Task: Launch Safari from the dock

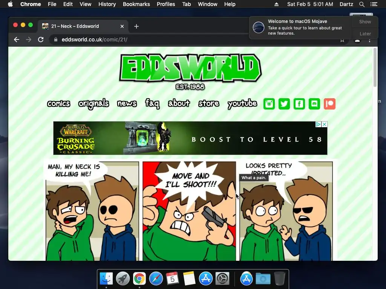Action: [156, 279]
